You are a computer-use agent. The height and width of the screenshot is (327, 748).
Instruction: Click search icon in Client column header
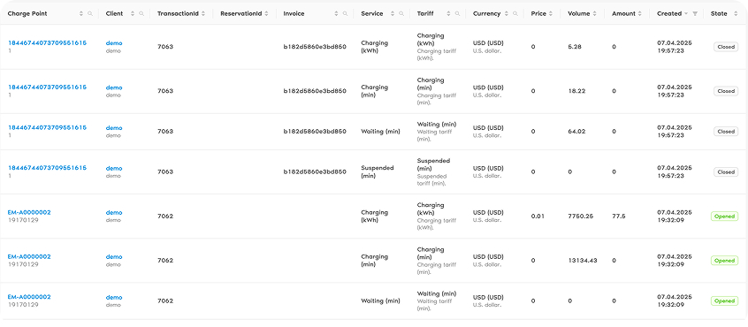click(141, 14)
